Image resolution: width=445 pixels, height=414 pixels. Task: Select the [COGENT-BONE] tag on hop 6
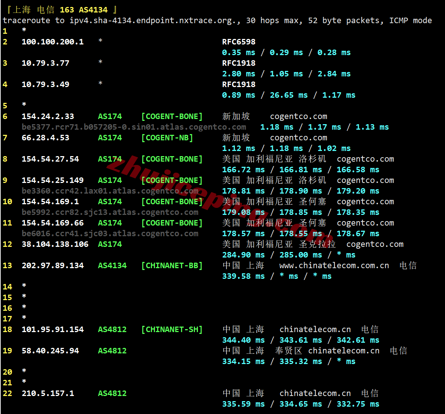(x=172, y=116)
